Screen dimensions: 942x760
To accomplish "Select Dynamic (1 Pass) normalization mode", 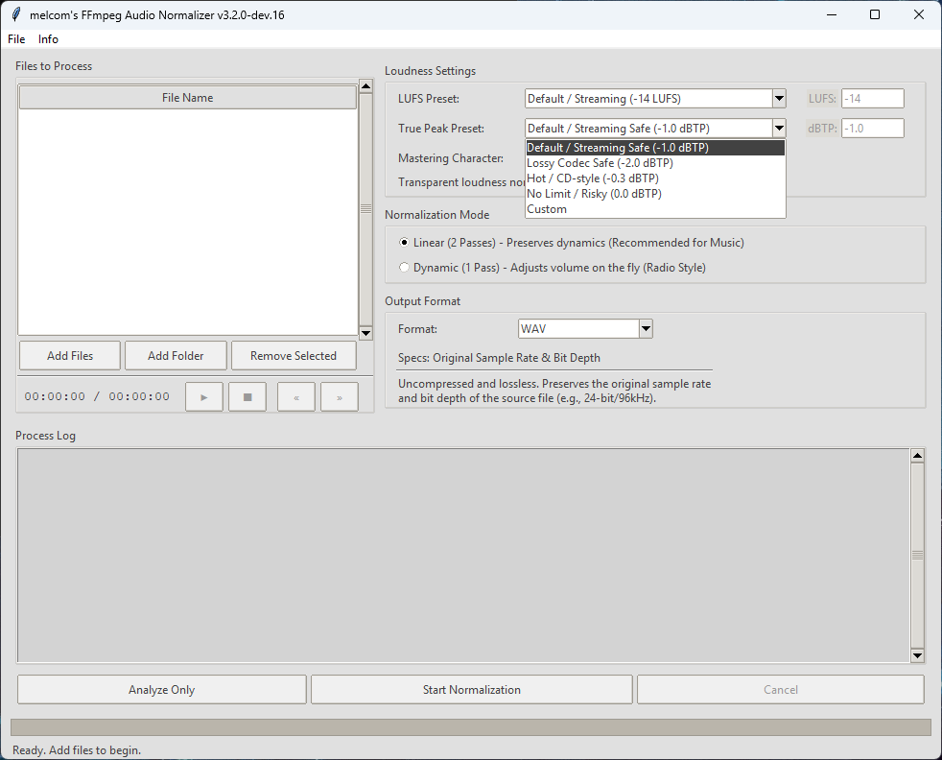I will 404,268.
